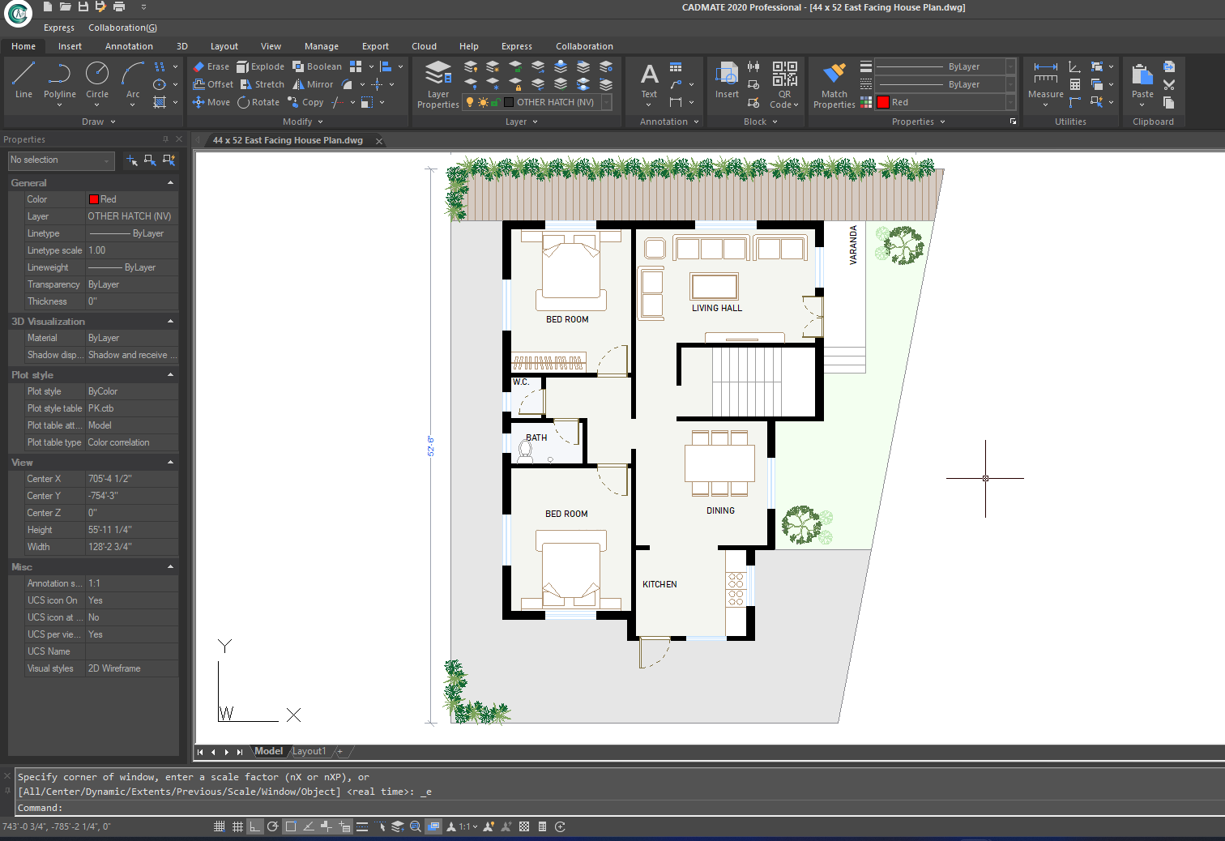Open the Export ribbon tab
This screenshot has width=1225, height=841.
pyautogui.click(x=375, y=46)
